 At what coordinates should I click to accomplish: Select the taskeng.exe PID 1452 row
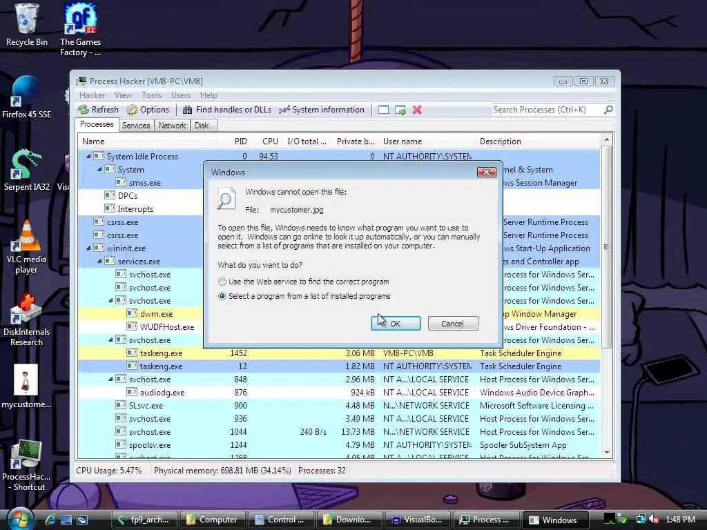click(338, 353)
